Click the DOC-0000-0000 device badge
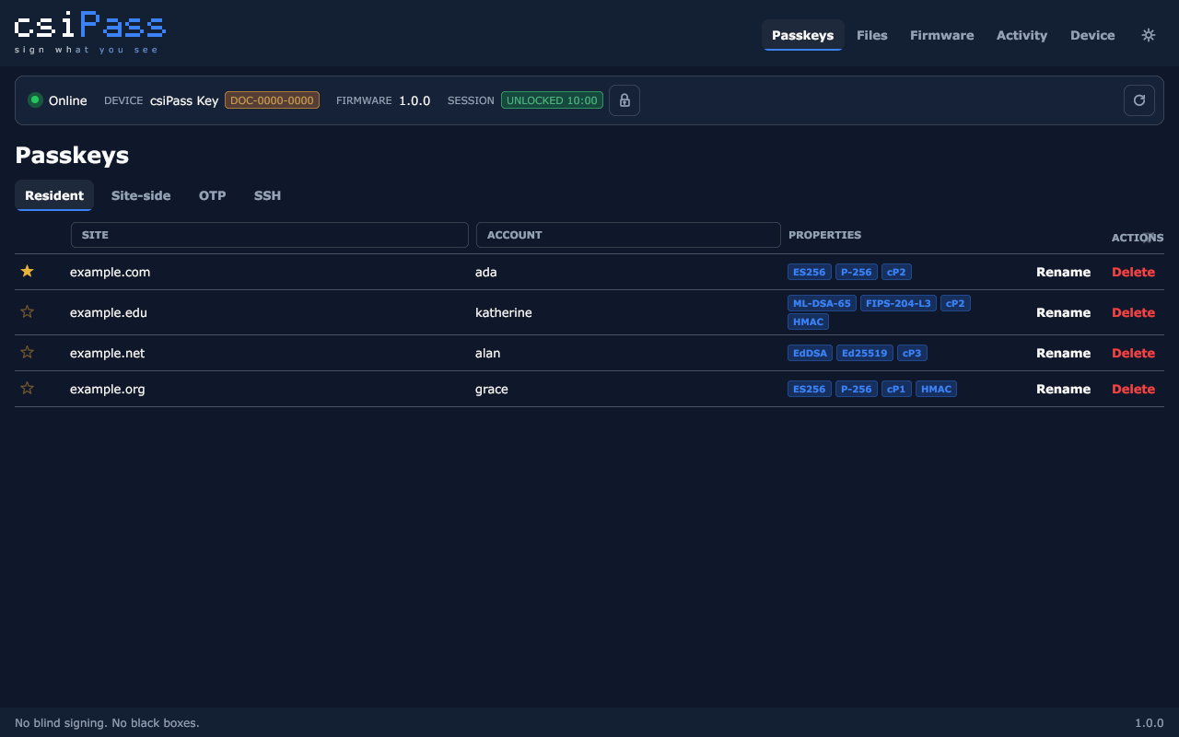This screenshot has width=1179, height=737. pyautogui.click(x=272, y=100)
